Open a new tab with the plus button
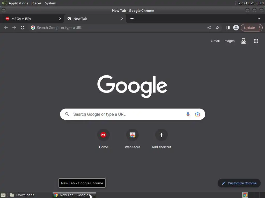The image size is (265, 198). point(132,19)
